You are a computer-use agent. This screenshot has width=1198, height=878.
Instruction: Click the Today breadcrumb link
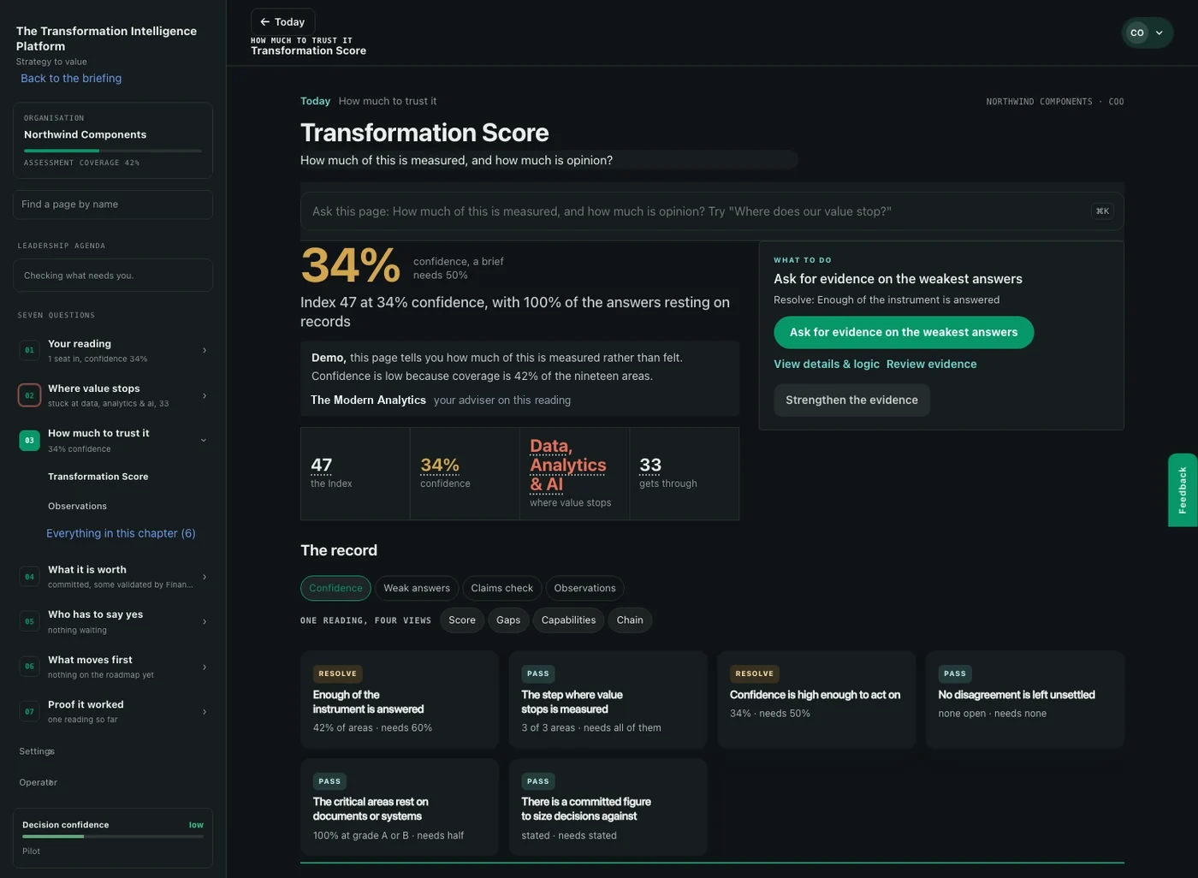point(315,101)
